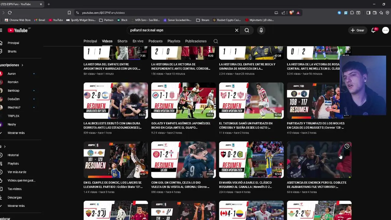Click the YouTube logo
Image resolution: width=391 pixels, height=220 pixels.
pos(18,30)
